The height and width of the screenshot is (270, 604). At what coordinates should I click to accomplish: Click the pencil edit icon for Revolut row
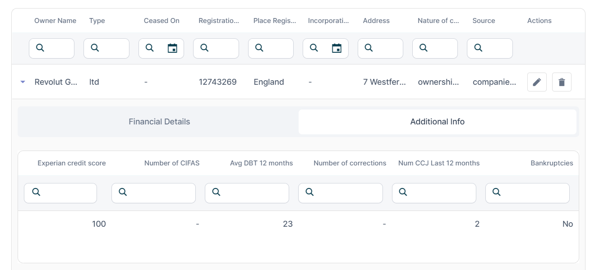click(537, 82)
